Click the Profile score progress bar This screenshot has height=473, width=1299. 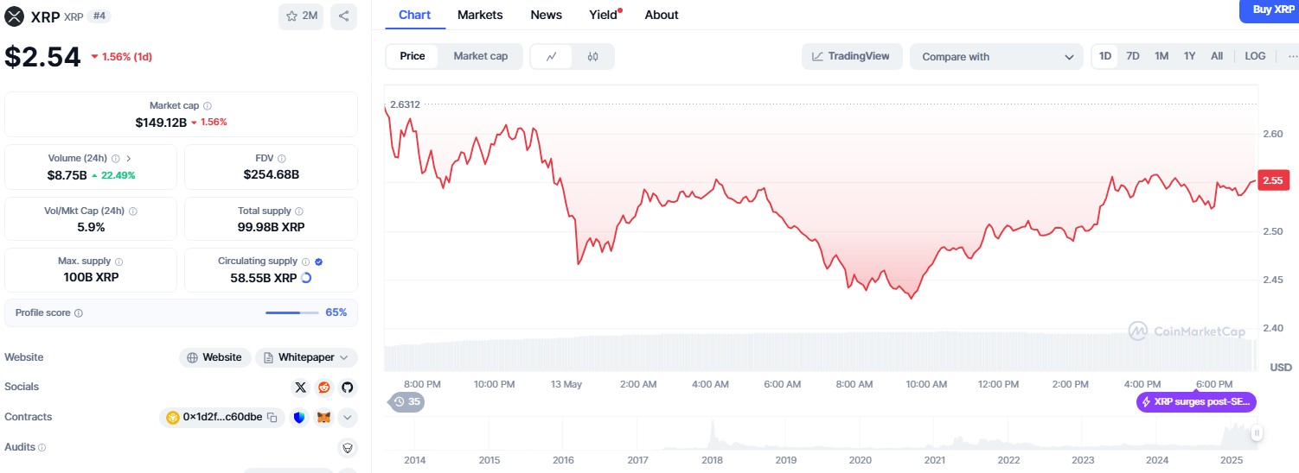tap(291, 312)
